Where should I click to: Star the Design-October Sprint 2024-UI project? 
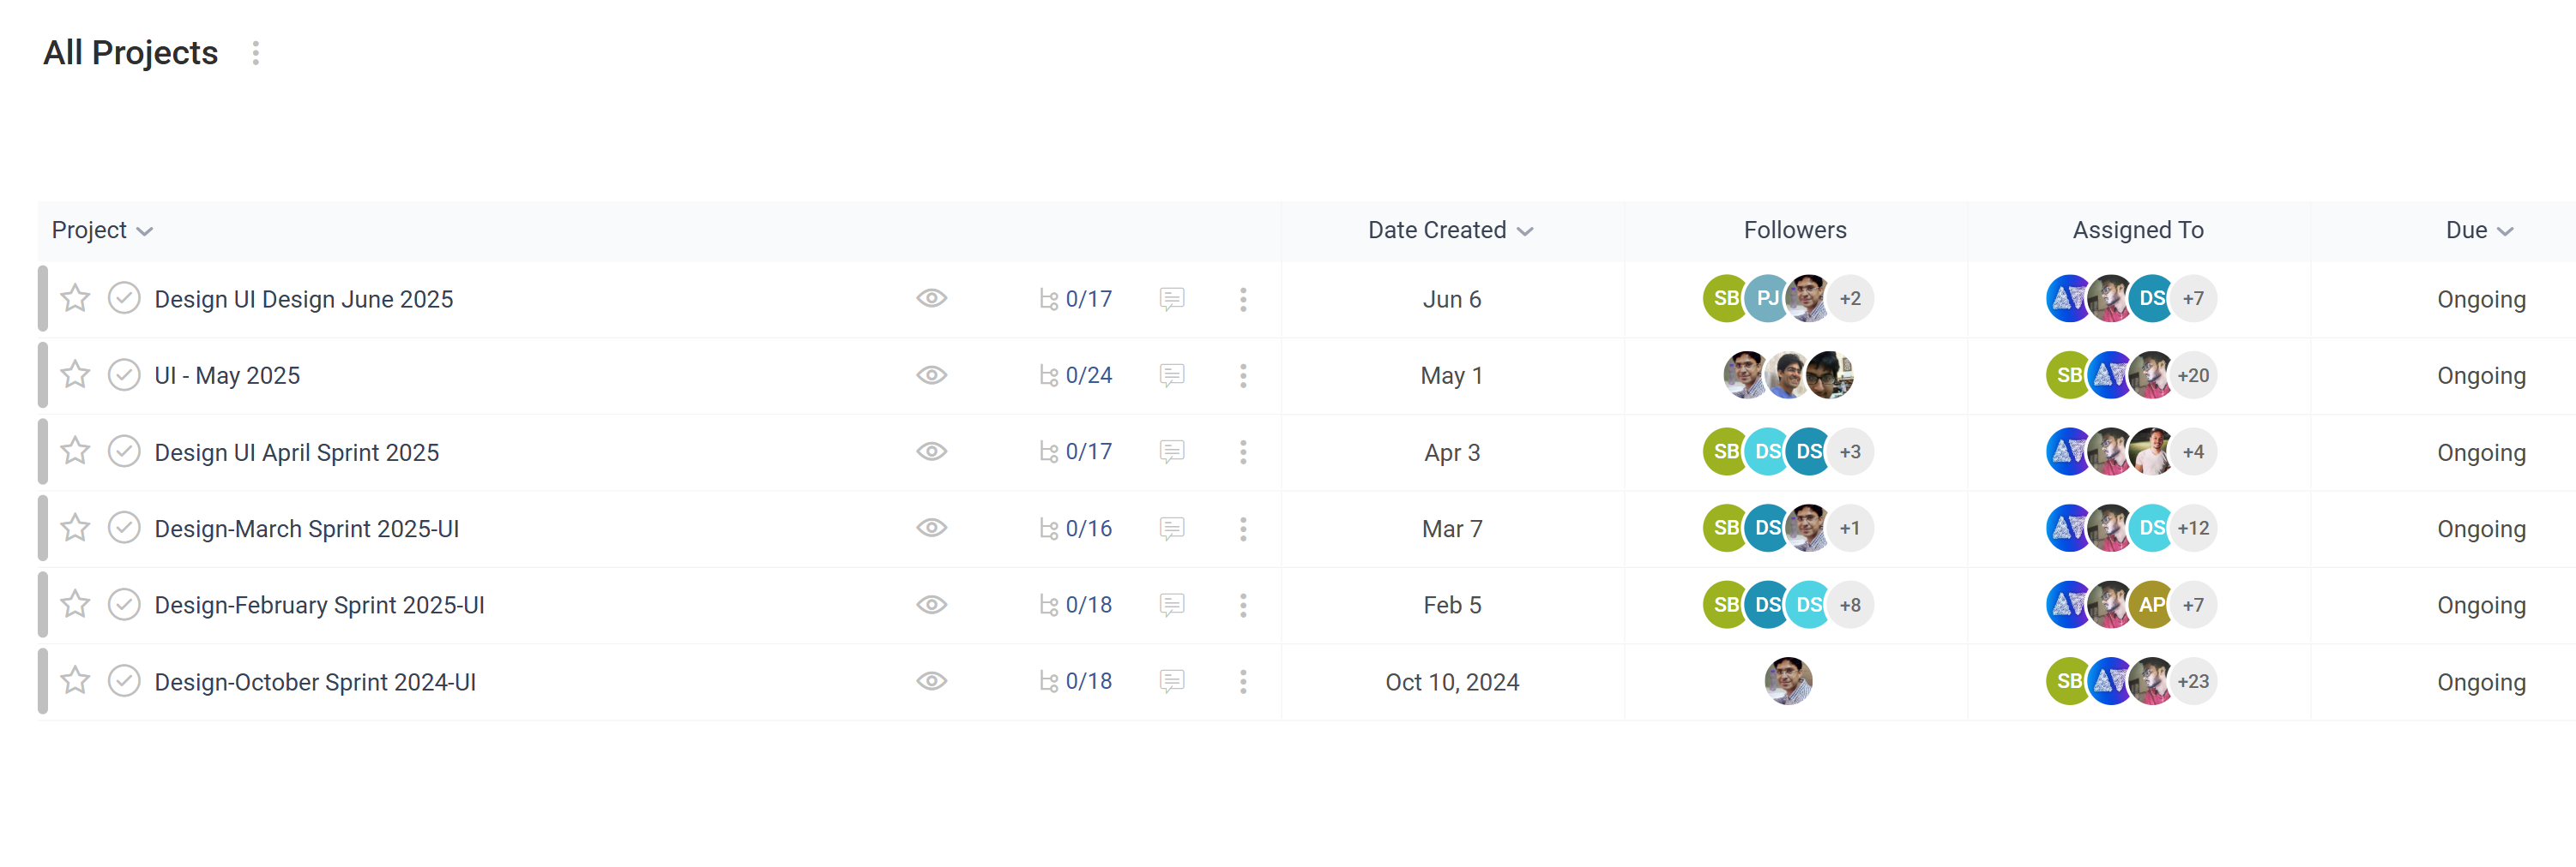point(75,681)
